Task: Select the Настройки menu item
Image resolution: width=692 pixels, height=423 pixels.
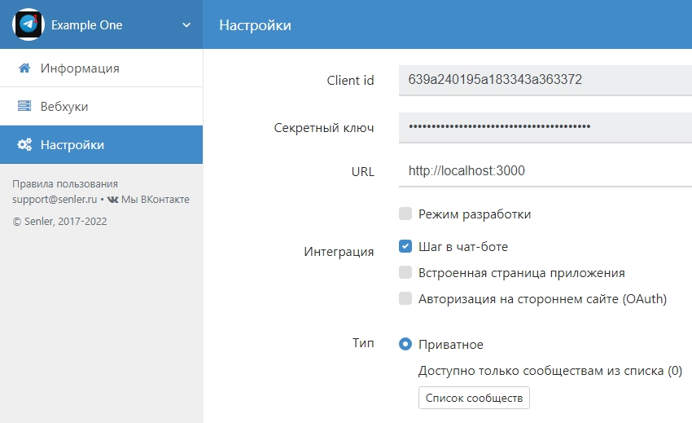Action: click(72, 145)
